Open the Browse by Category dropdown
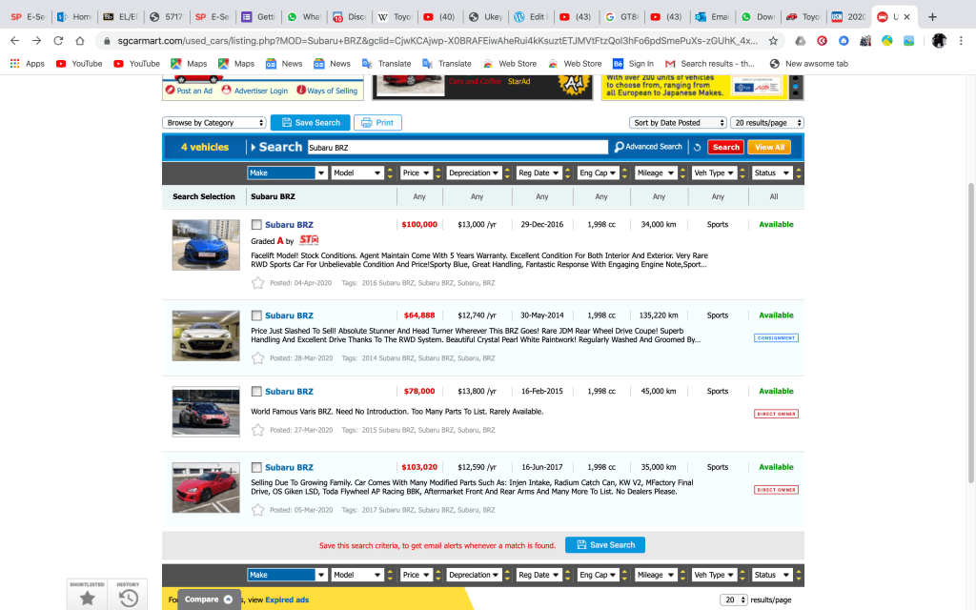This screenshot has width=976, height=610. coord(214,123)
